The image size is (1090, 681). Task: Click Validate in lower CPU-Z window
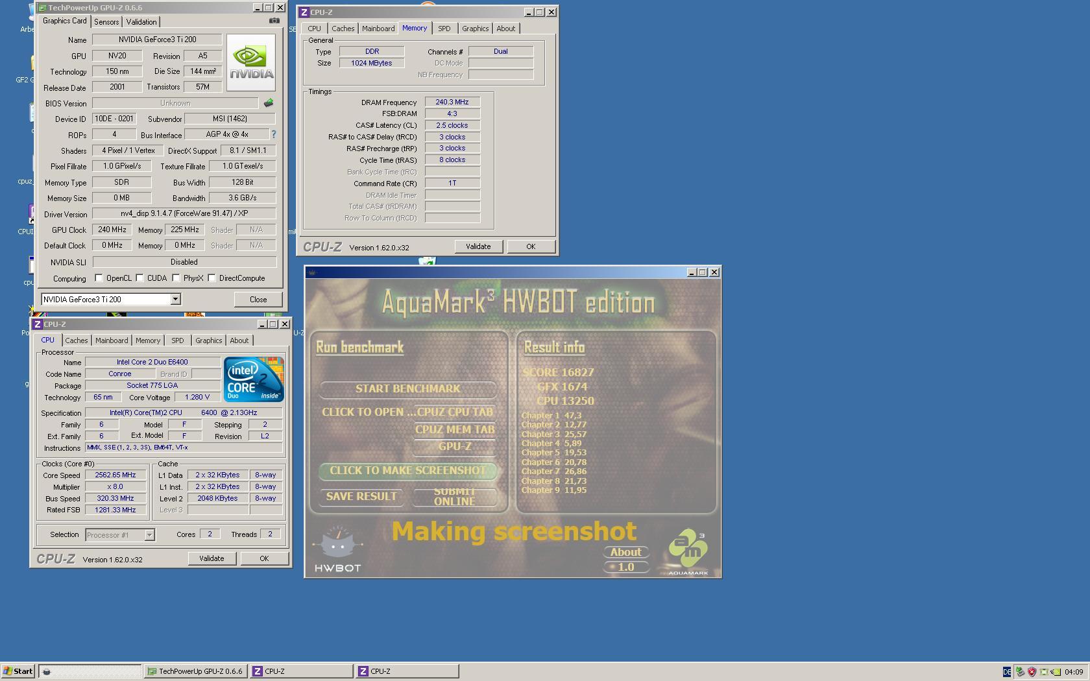212,558
